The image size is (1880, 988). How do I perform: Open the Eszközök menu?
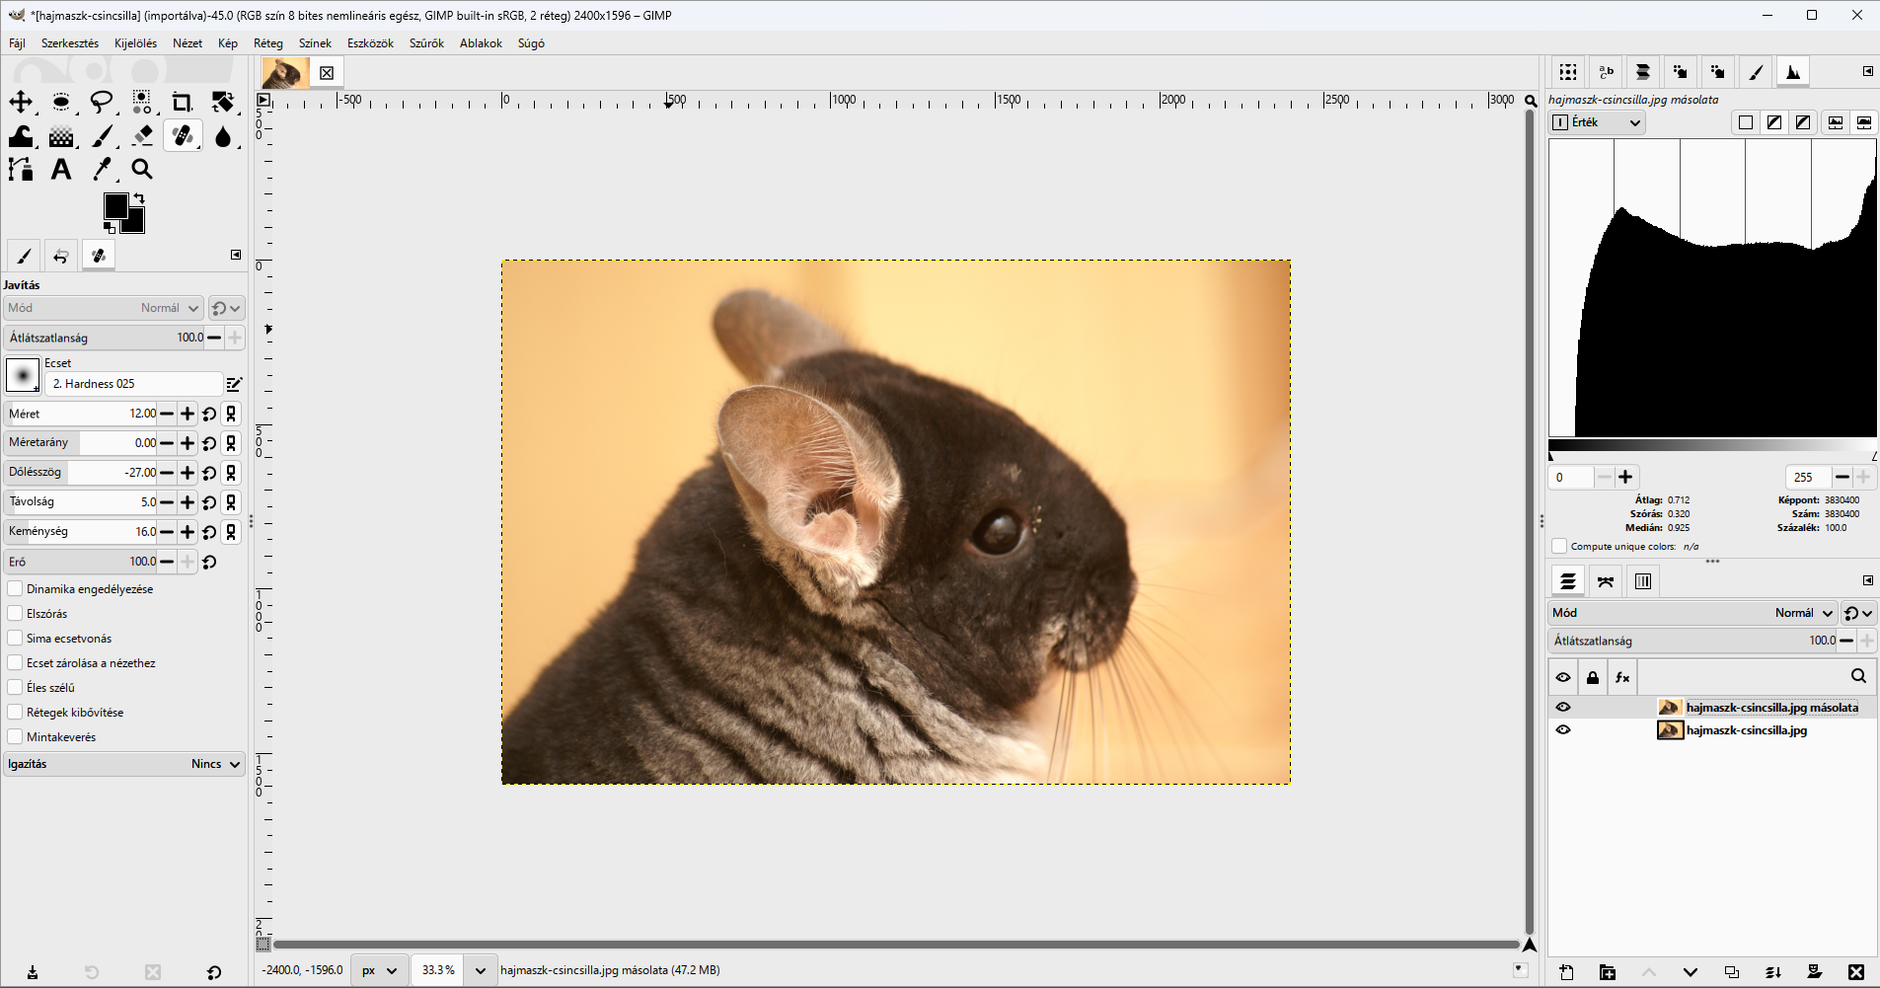tap(370, 43)
